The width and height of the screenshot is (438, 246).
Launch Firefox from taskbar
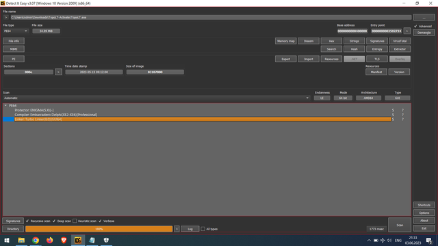[50, 240]
